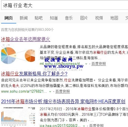Image resolution: width=128 pixels, height=127 pixels.
Task: Expand dropdown arrow next to www.sohu.com URL
Action: (x=50, y=92)
